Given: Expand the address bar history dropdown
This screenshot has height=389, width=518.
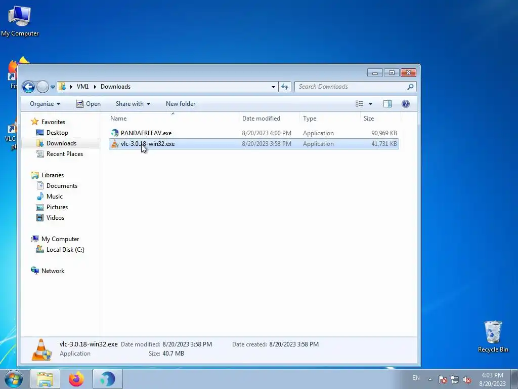Looking at the screenshot, I should tap(273, 87).
